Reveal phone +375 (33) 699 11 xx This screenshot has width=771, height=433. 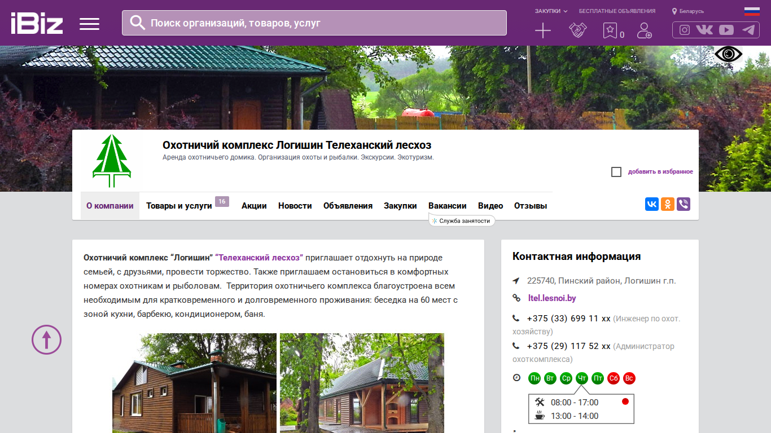(569, 319)
